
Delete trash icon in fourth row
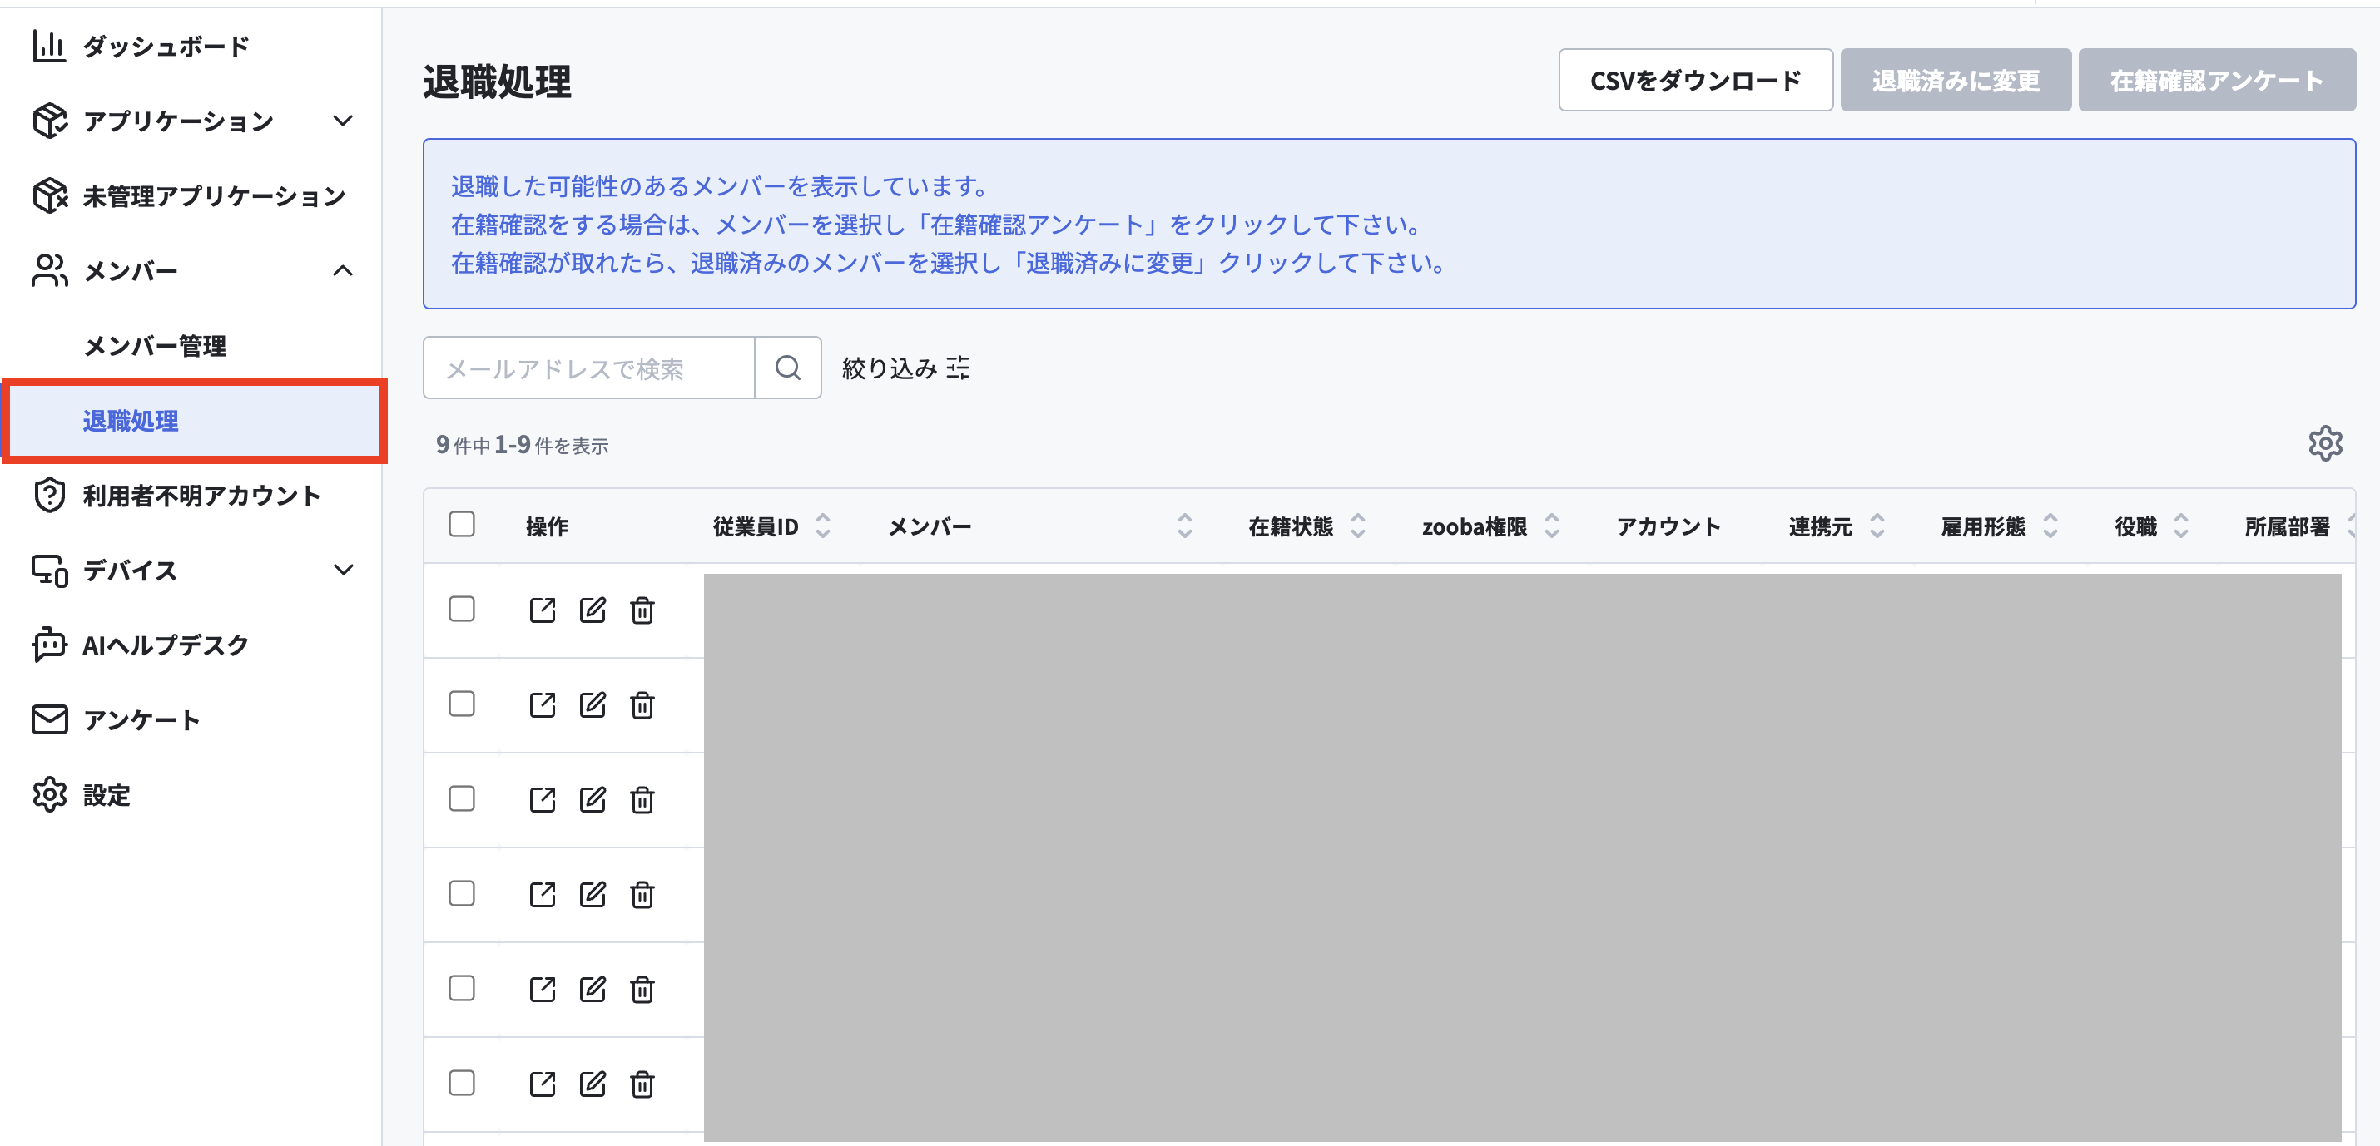642,895
